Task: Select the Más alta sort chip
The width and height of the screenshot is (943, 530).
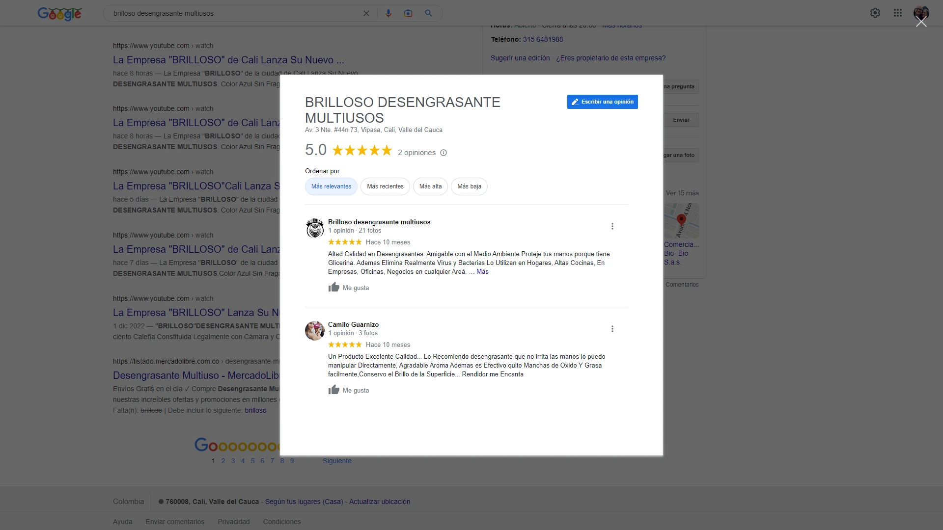Action: pos(430,186)
